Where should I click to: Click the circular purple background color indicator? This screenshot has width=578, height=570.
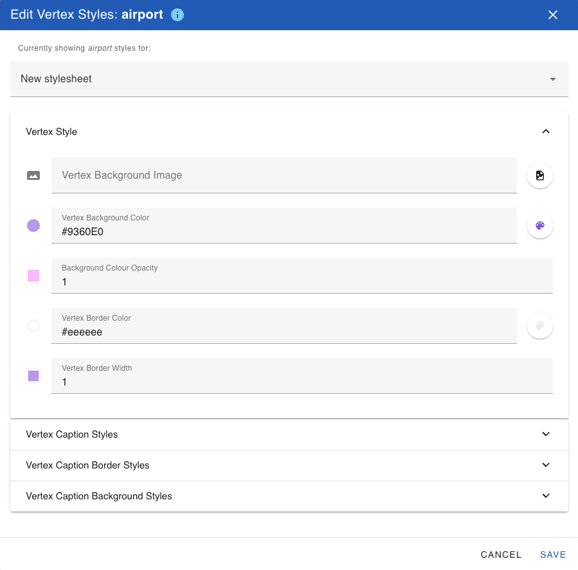[x=33, y=225]
